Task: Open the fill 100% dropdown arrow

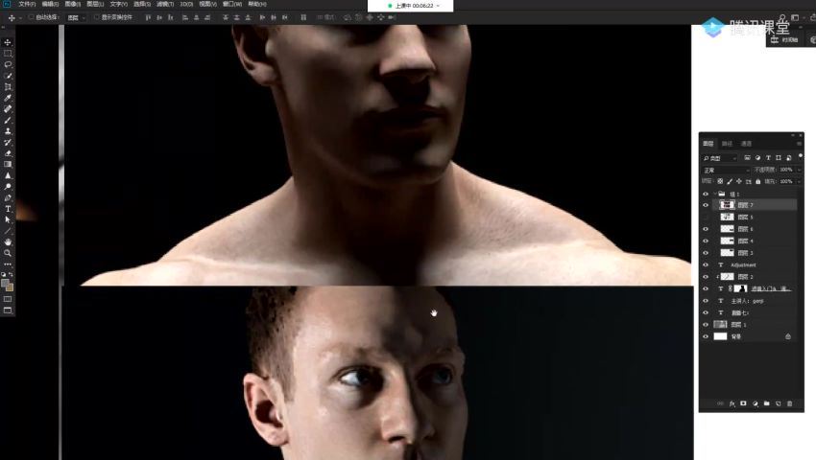Action: point(799,181)
